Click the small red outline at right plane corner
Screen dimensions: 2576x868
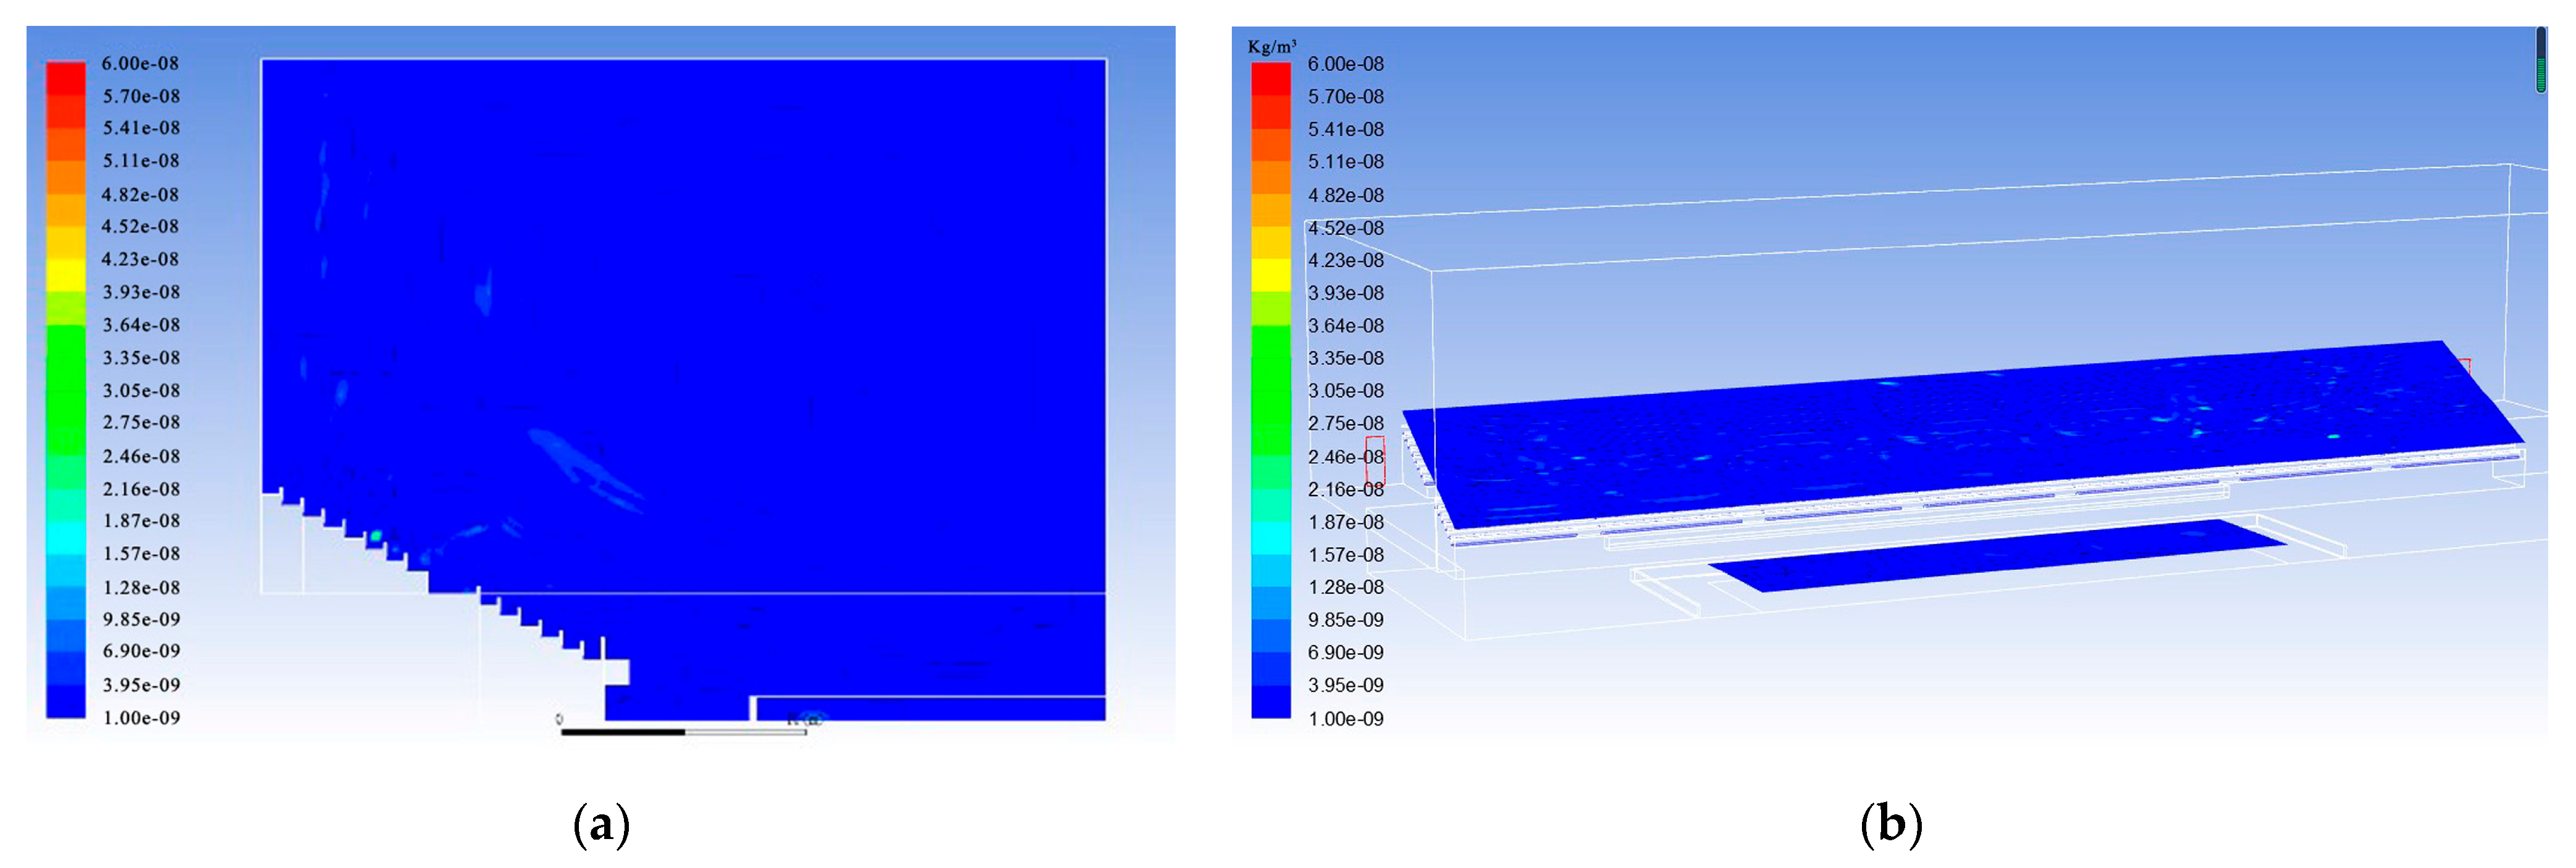2464,366
